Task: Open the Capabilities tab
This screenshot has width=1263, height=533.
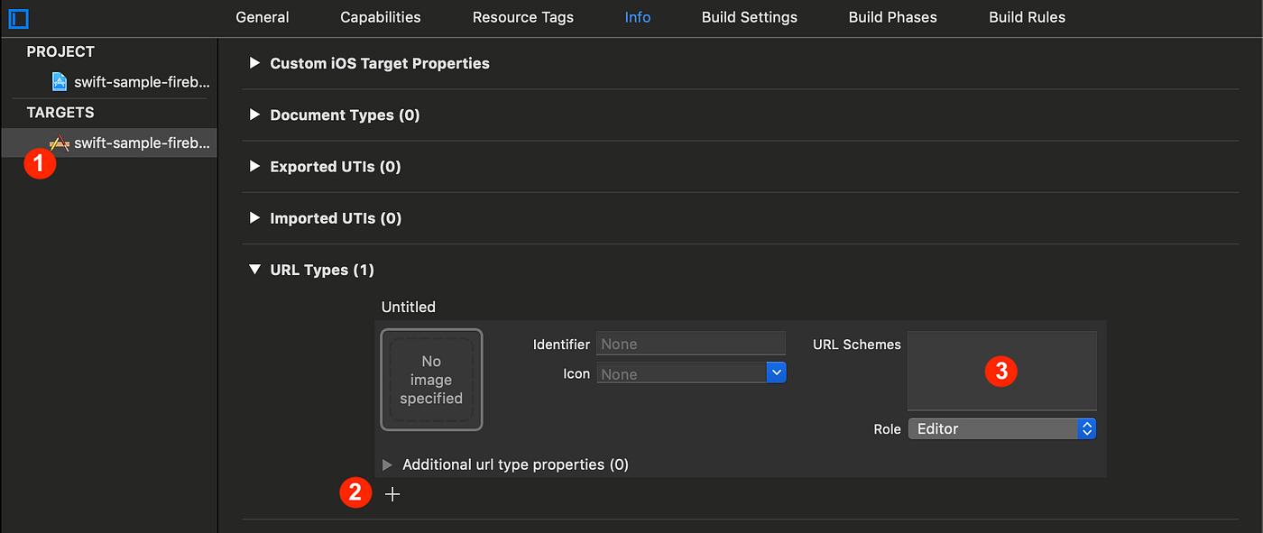Action: (380, 16)
